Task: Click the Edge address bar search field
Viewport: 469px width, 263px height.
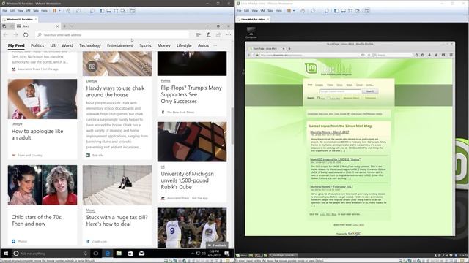Action: 112,35
